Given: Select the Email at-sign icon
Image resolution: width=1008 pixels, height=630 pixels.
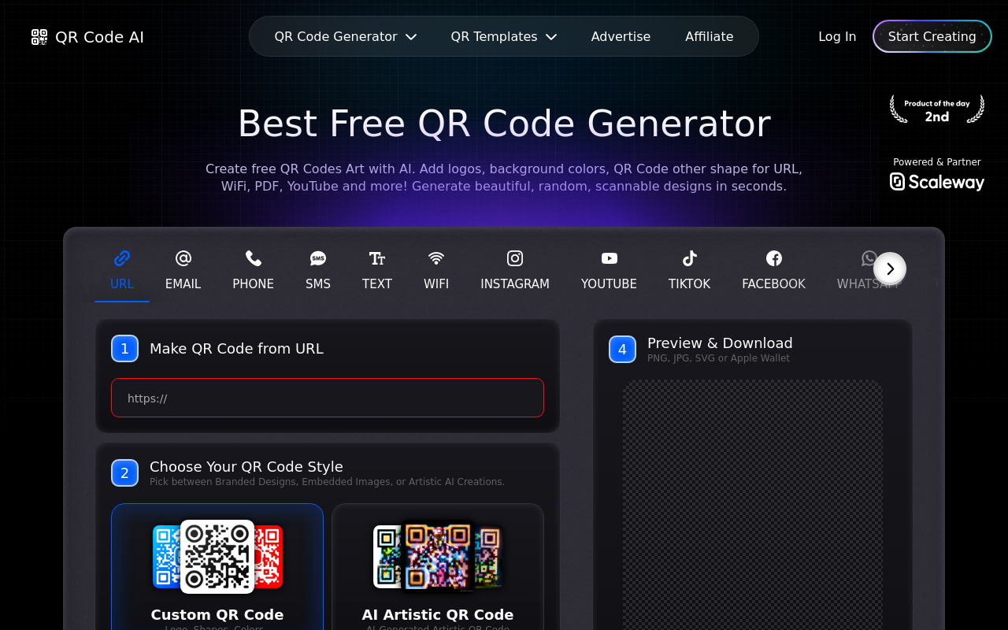Looking at the screenshot, I should pos(183,258).
